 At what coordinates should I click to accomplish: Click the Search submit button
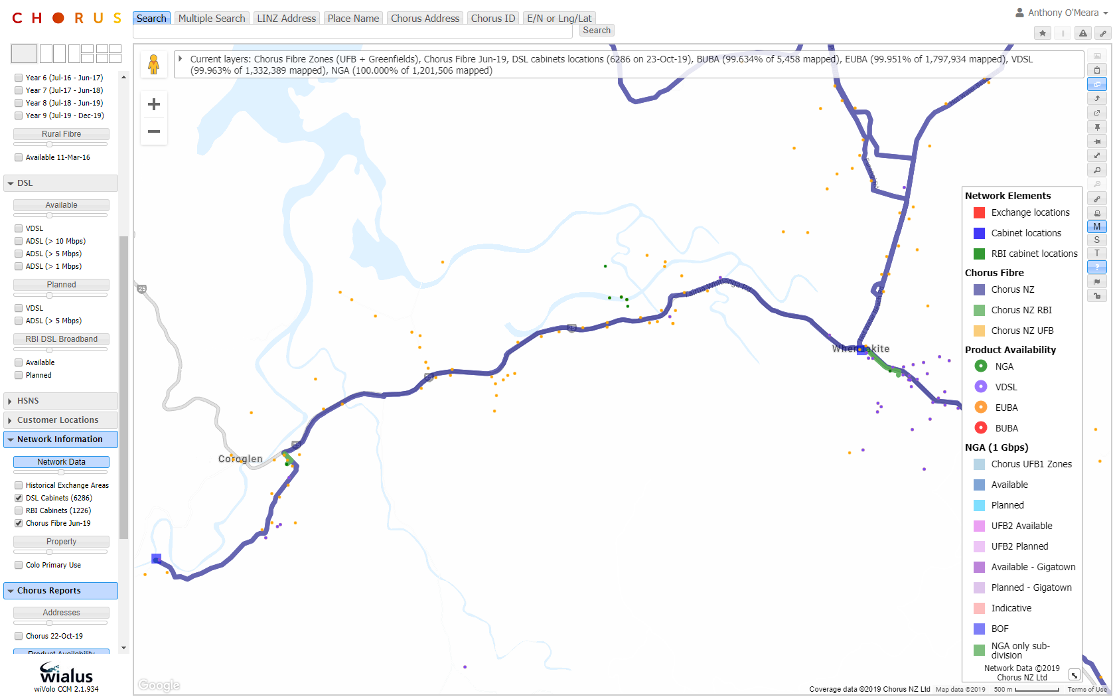click(597, 31)
